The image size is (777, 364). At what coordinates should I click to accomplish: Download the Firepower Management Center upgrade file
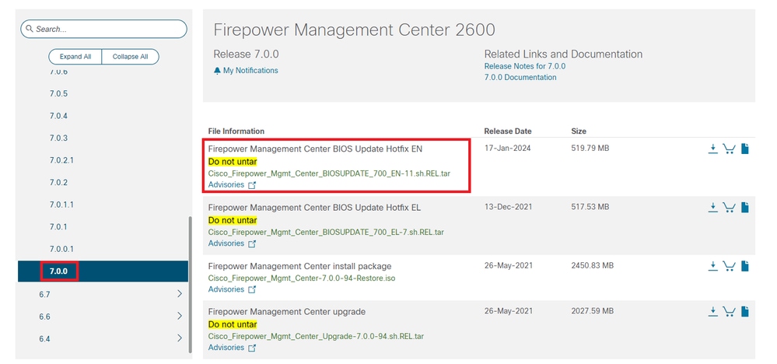click(712, 311)
